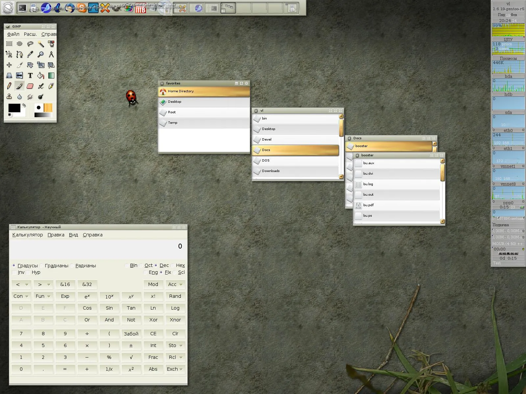Open the Fun functions dropdown

[x=43, y=296]
